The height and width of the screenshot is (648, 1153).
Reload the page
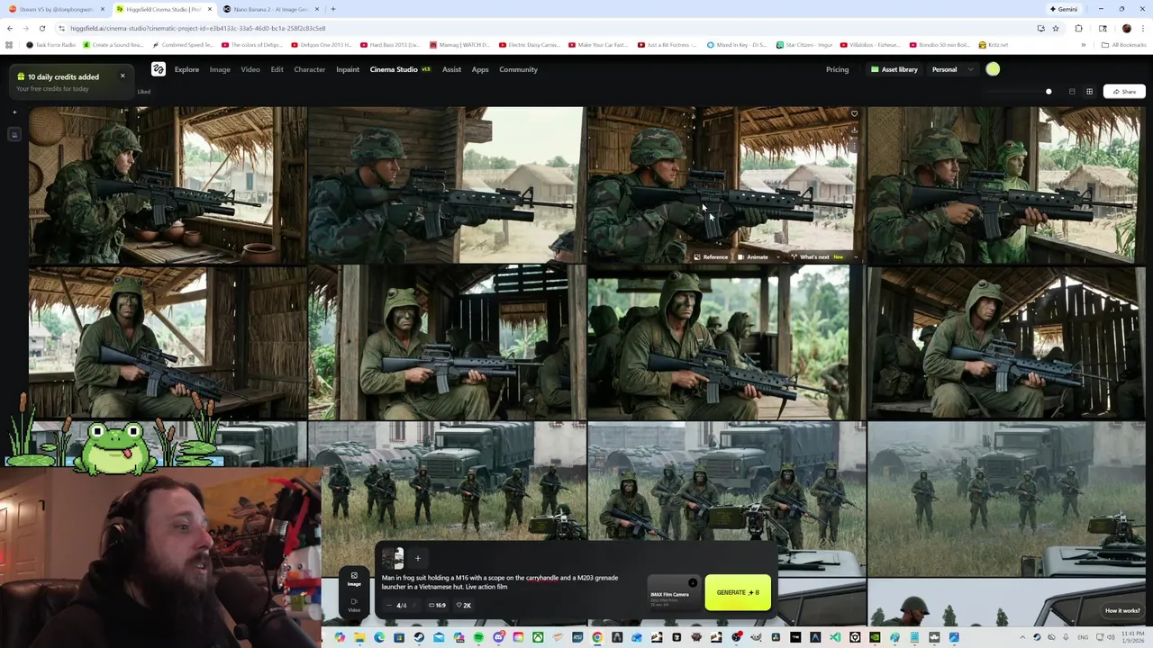(x=43, y=28)
